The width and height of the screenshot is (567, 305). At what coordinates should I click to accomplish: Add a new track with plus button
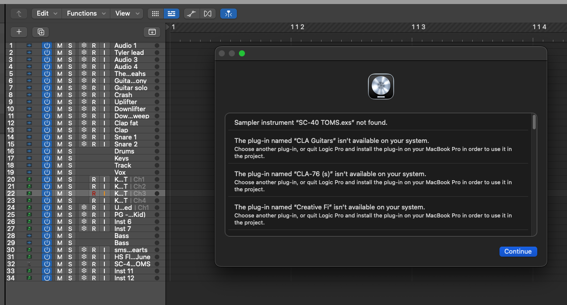[x=19, y=32]
